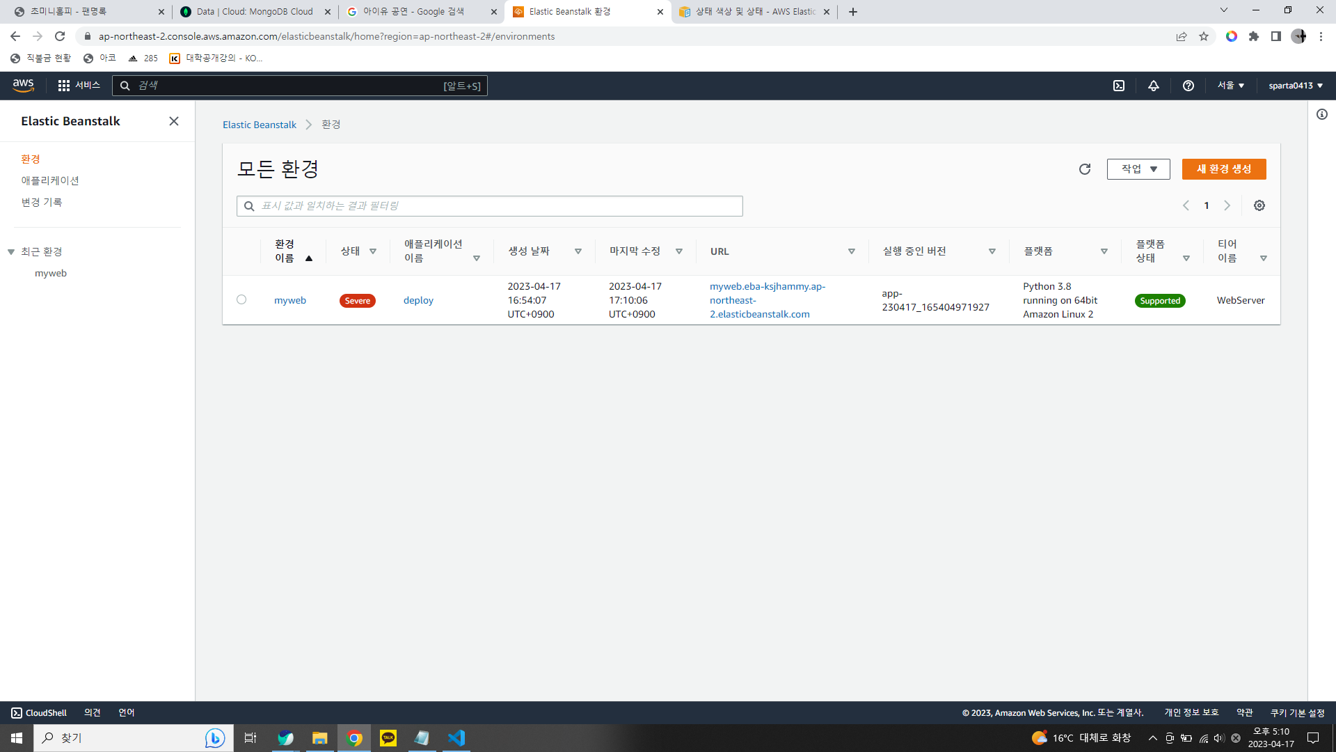The width and height of the screenshot is (1336, 752).
Task: Open the AWS help question mark menu
Action: pos(1188,86)
